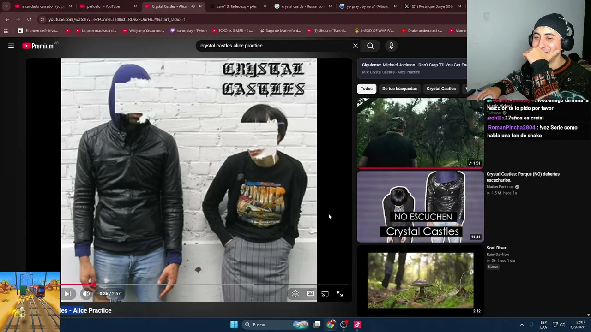Open the 'NO ESCUCHEN Crystal Castles' thumbnail
The image size is (591, 332).
[x=420, y=207]
